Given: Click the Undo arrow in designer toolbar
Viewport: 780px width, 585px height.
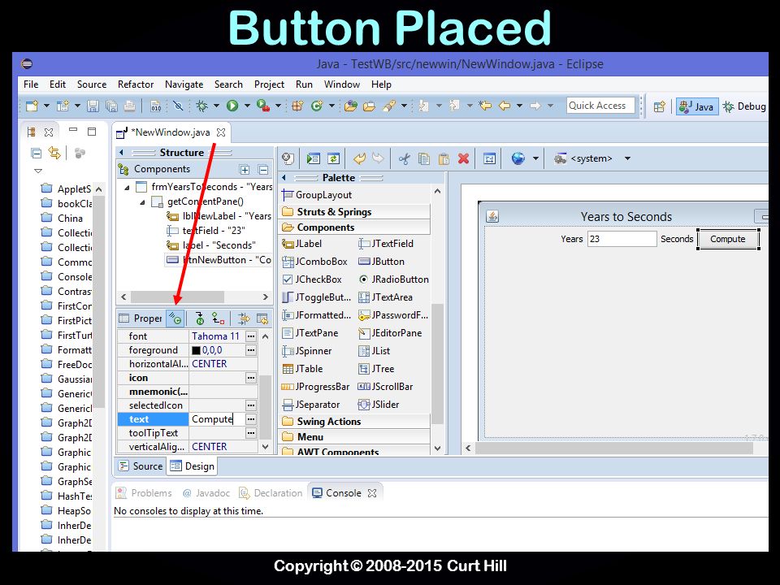Looking at the screenshot, I should click(359, 158).
